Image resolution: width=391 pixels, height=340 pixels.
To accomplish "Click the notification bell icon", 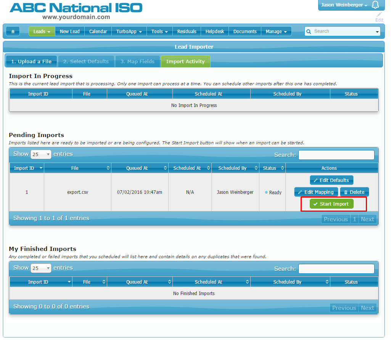I will pos(375,5).
